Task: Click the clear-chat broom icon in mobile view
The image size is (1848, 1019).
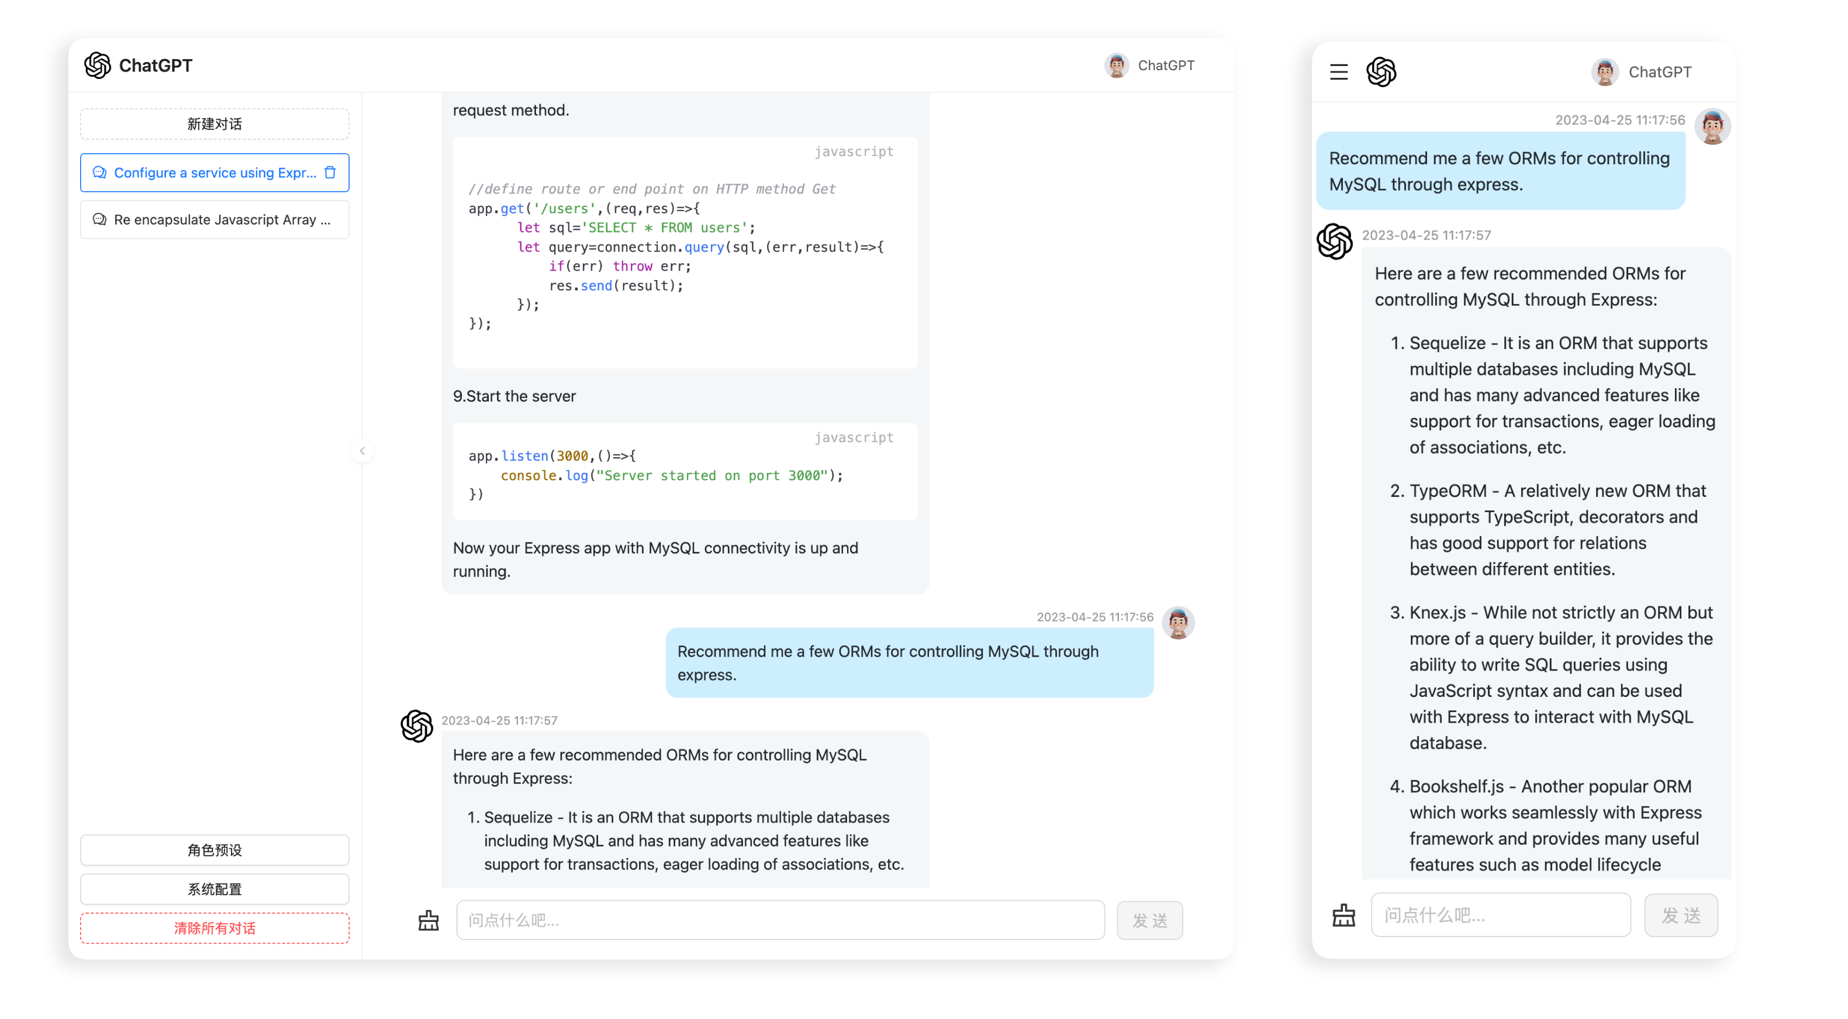Action: [x=1343, y=915]
